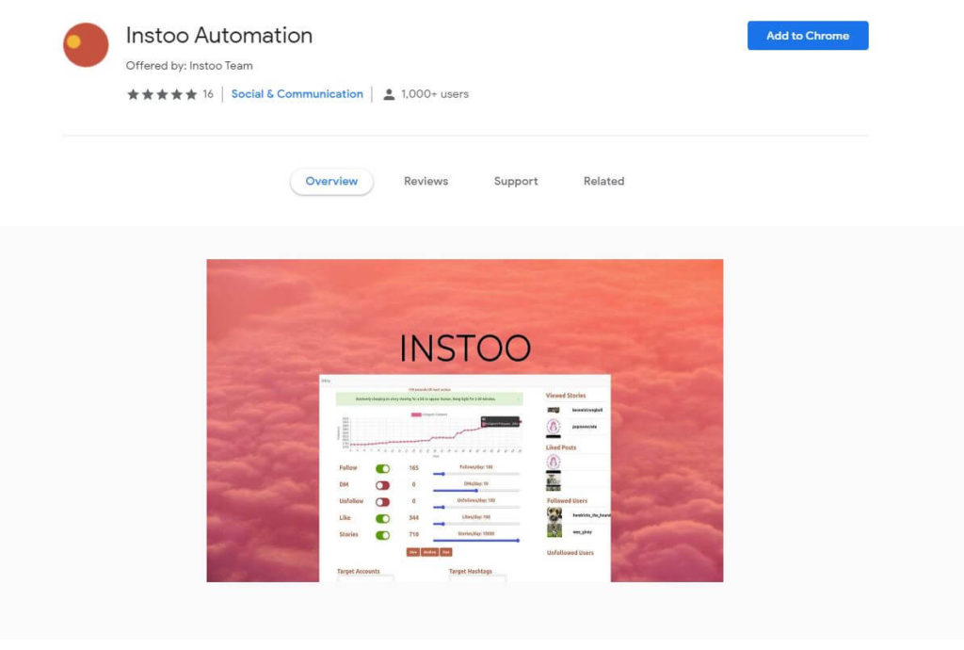Switch to the Overview tab
964x650 pixels.
pyautogui.click(x=331, y=182)
